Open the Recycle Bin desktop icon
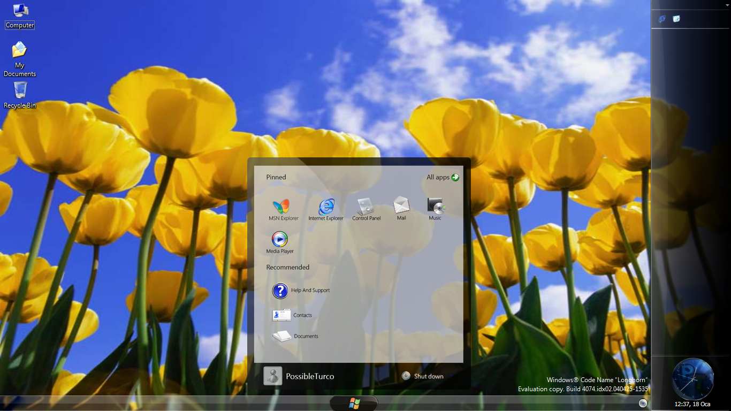731x411 pixels. pyautogui.click(x=20, y=95)
